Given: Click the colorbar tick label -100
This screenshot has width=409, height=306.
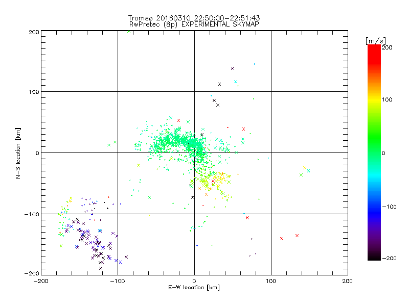Looking at the screenshot, I should click(389, 207).
